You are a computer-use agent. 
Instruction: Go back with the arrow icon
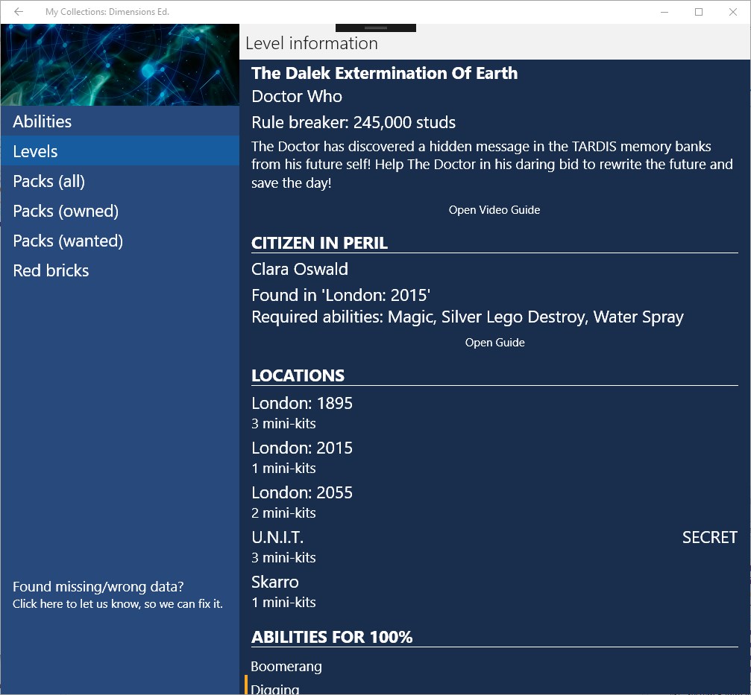(x=19, y=11)
